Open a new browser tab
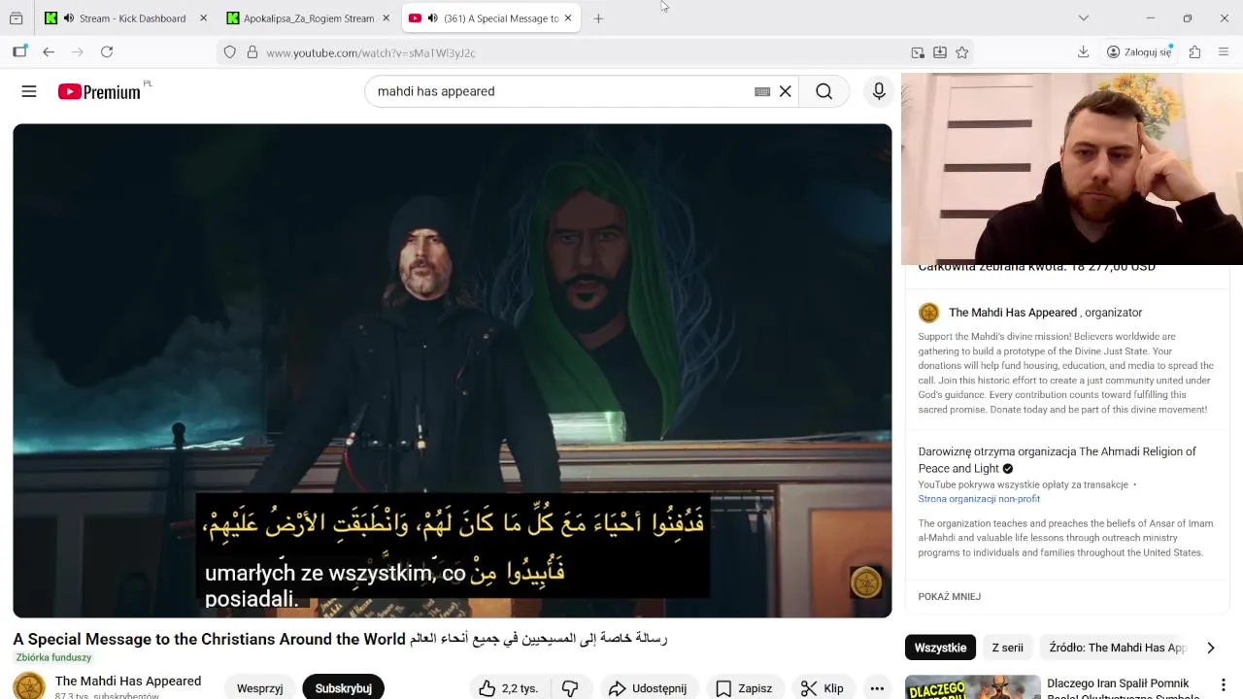1243x699 pixels. pos(598,18)
